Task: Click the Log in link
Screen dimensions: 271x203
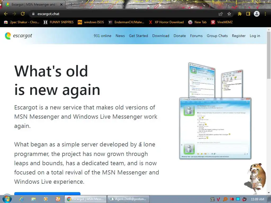Action: click(x=255, y=36)
